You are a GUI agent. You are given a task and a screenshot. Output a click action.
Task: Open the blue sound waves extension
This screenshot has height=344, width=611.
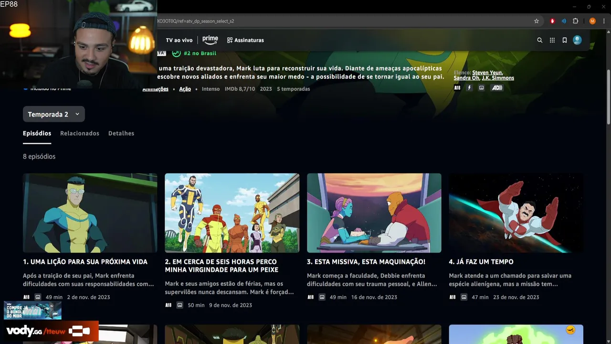coord(564,21)
